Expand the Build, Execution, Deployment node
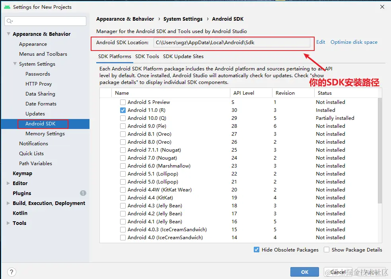Screen dimensions: 391x279 click(8, 203)
